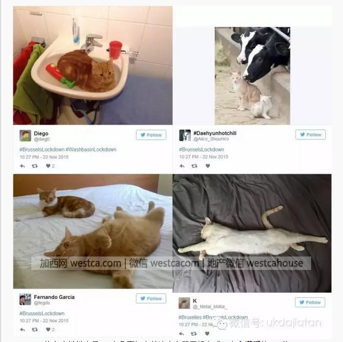
Task: Follow Fernando Garcia
Action: click(151, 298)
